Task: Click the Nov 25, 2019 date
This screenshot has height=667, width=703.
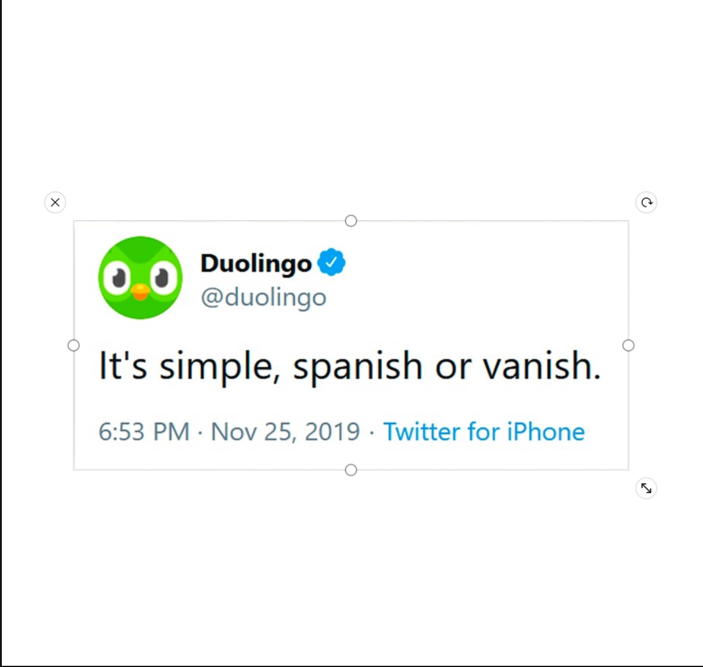Action: click(x=285, y=432)
